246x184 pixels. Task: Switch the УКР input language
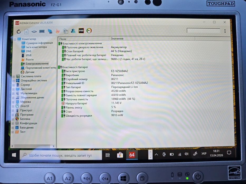point(204,154)
